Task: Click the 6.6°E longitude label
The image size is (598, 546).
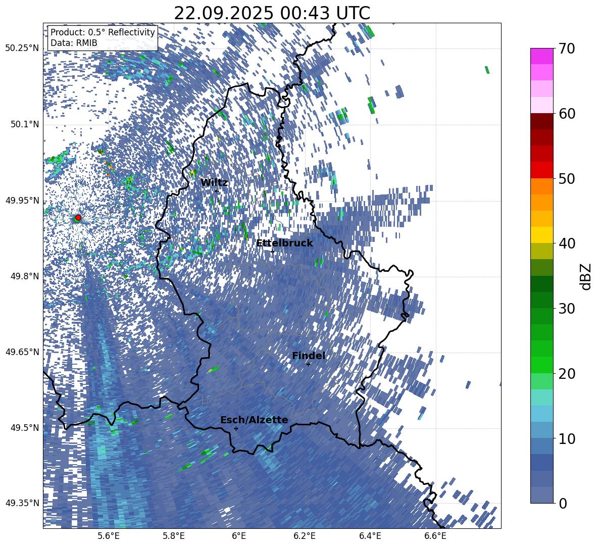Action: tap(435, 536)
